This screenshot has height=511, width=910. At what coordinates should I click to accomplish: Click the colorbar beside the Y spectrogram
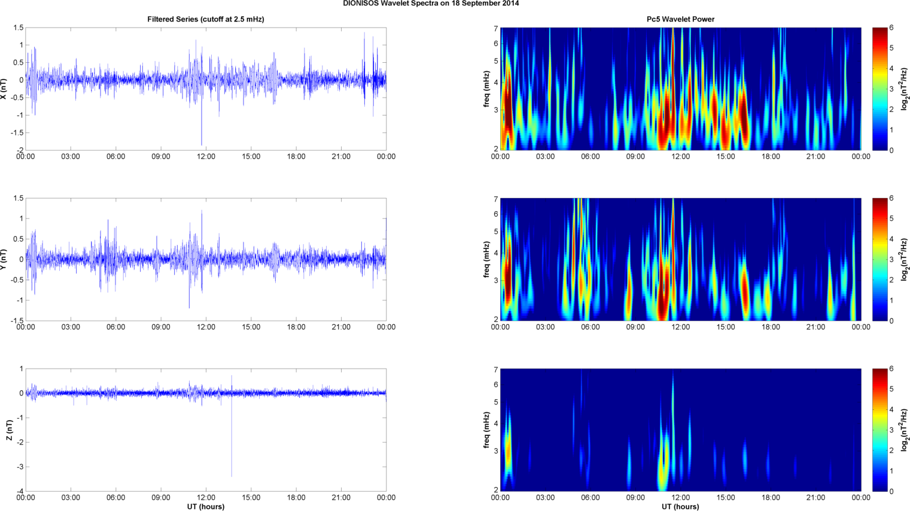879,259
